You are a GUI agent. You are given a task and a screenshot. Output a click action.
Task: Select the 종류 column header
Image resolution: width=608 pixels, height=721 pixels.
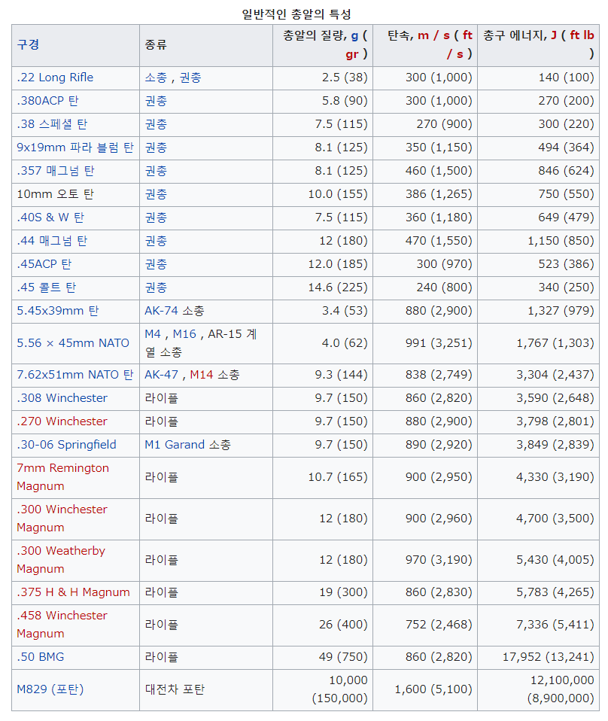[156, 45]
